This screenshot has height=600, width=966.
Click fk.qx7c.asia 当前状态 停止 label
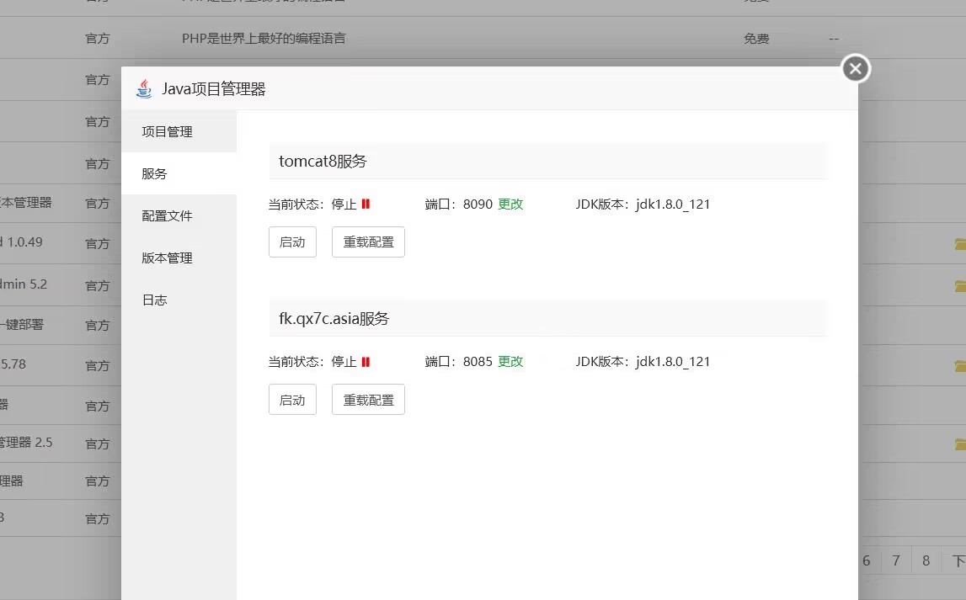click(312, 362)
